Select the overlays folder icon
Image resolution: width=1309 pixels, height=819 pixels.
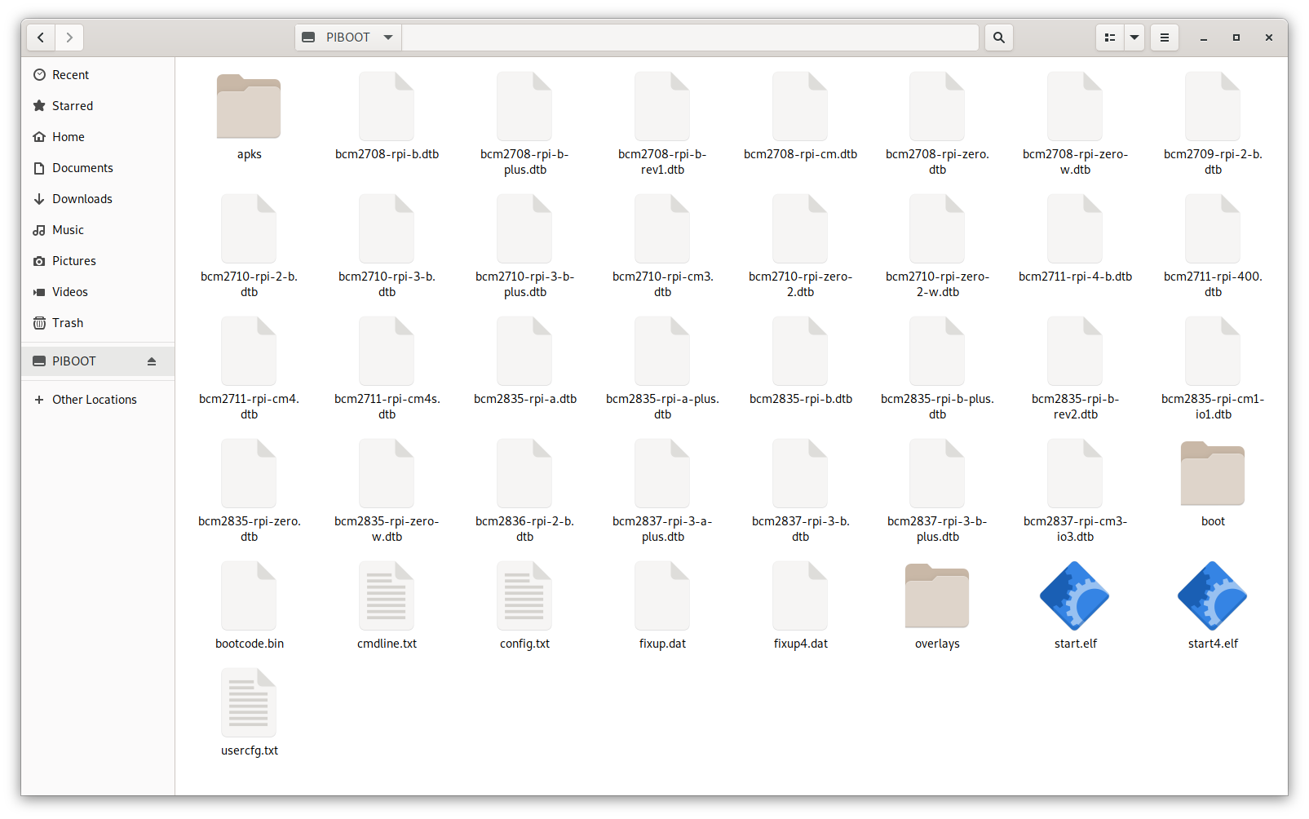937,595
